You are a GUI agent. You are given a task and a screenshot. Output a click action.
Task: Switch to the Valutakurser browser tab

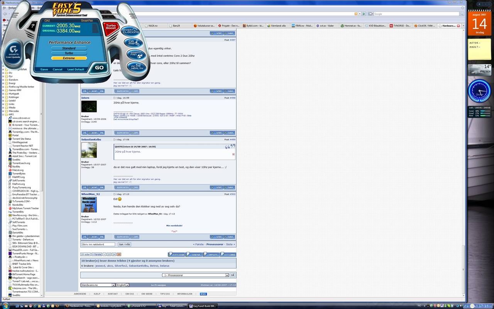coord(205,25)
